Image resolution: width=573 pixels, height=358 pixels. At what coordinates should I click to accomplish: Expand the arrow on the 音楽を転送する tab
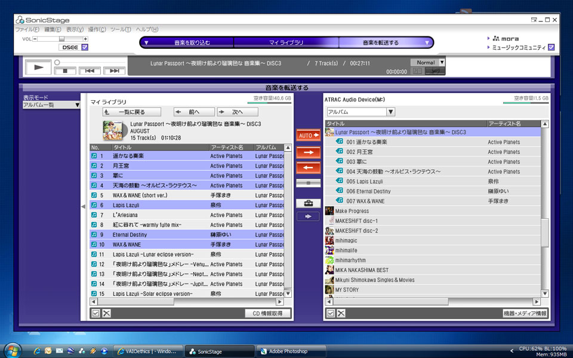[427, 43]
